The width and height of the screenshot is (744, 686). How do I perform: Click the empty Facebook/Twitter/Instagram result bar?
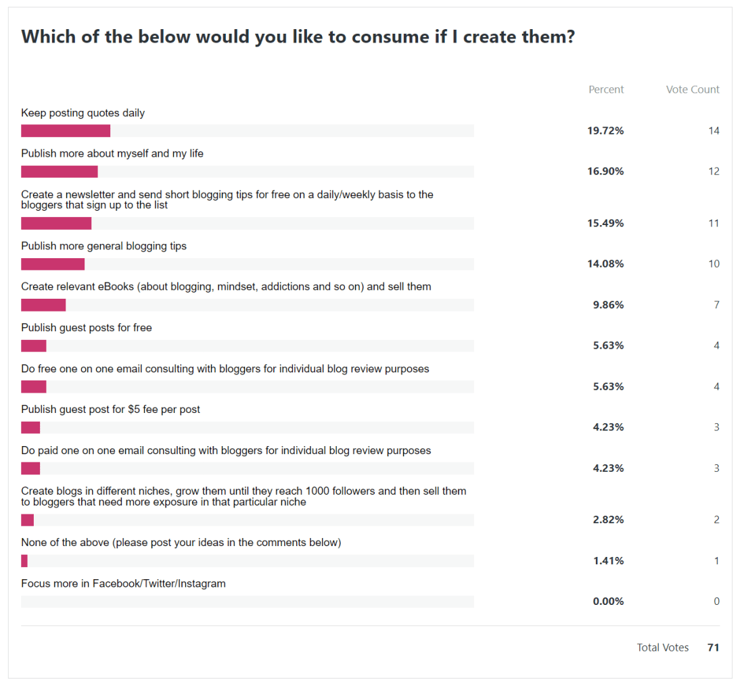pyautogui.click(x=247, y=602)
